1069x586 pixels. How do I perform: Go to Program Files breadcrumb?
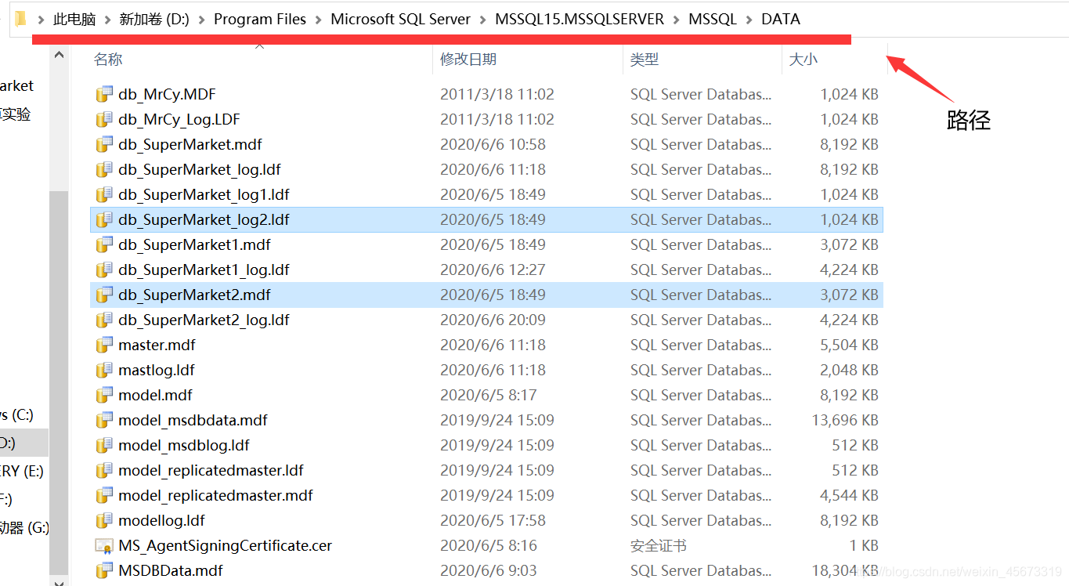260,19
